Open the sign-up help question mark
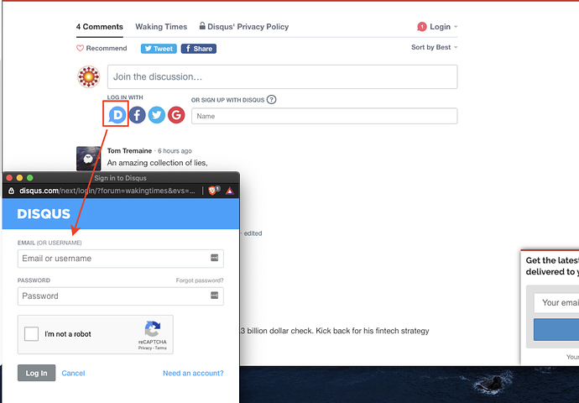The height and width of the screenshot is (403, 579). (271, 100)
